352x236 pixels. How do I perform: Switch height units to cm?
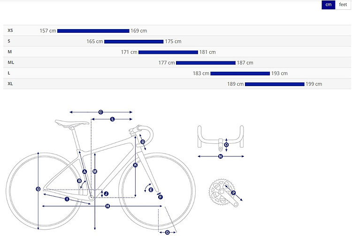coord(328,5)
